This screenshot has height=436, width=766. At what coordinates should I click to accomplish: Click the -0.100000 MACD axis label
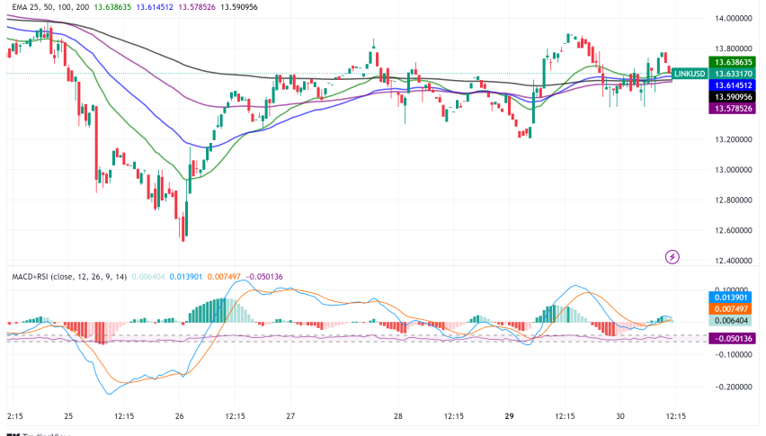click(734, 354)
